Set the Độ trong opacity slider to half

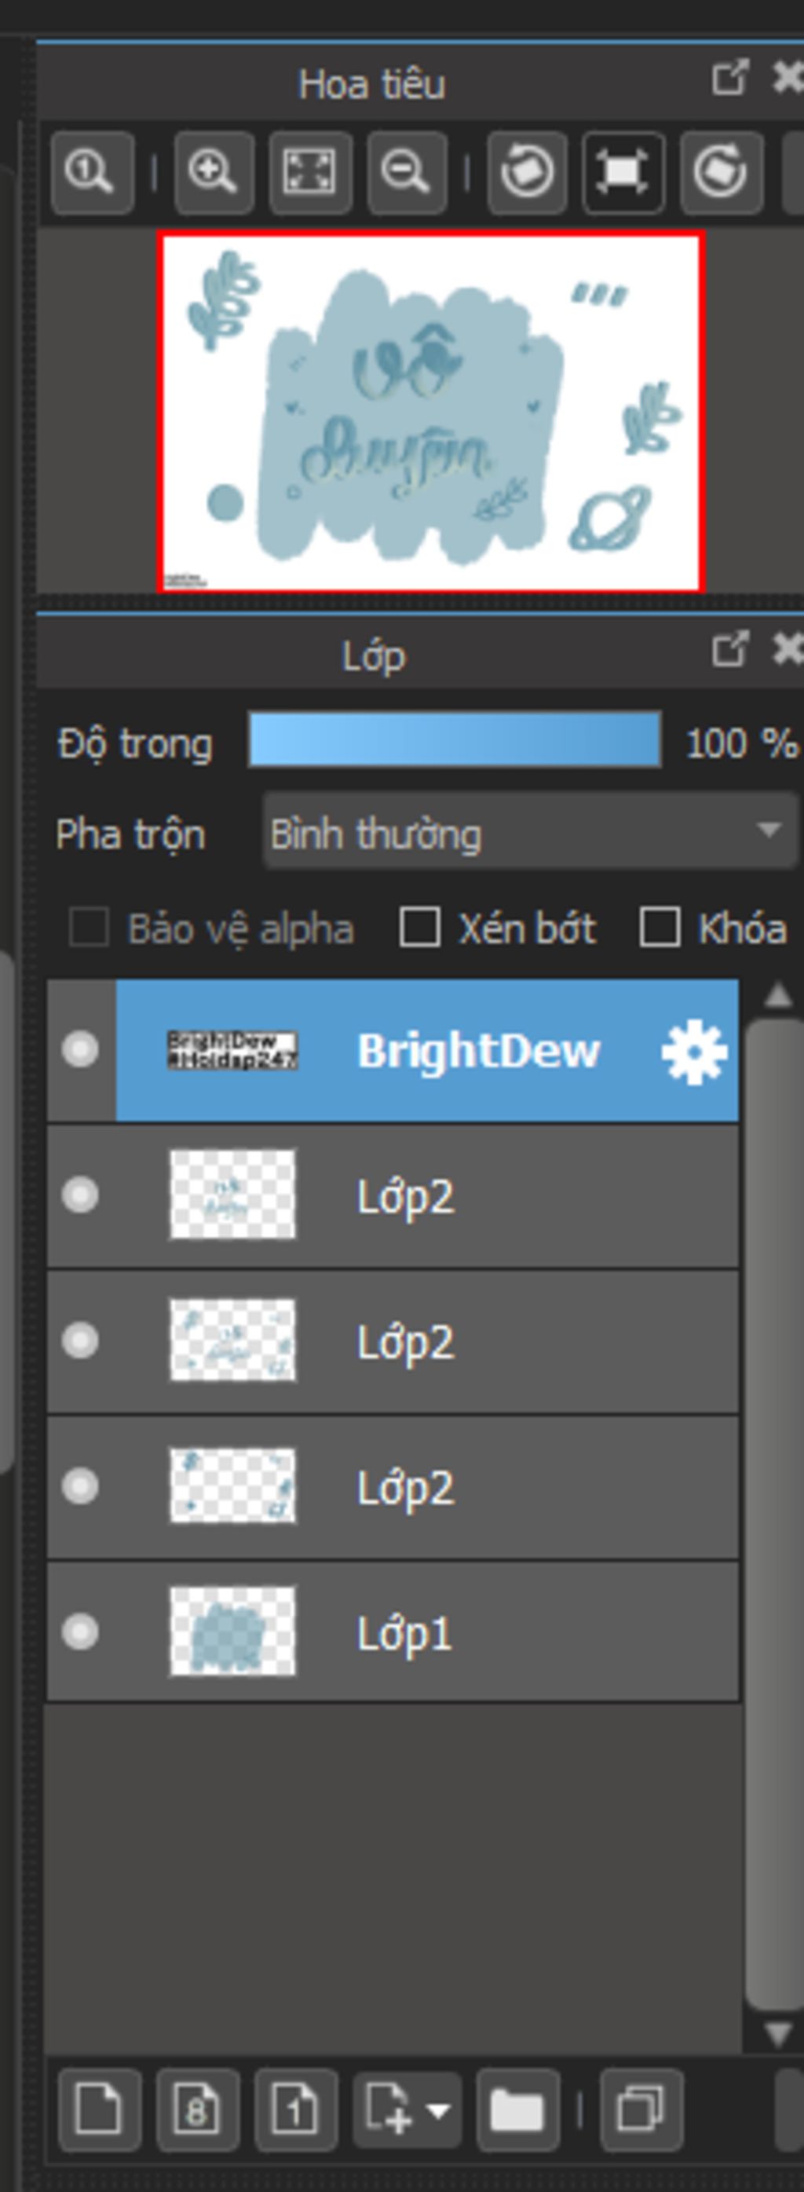click(455, 740)
